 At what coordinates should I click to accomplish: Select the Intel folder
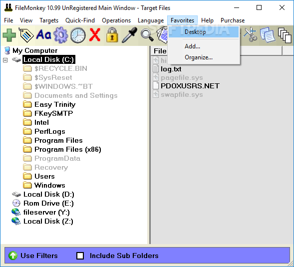click(41, 122)
